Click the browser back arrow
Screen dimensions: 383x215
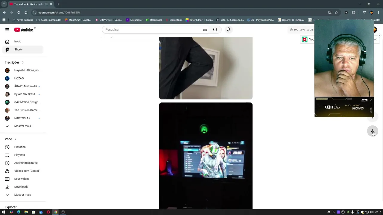(4, 13)
